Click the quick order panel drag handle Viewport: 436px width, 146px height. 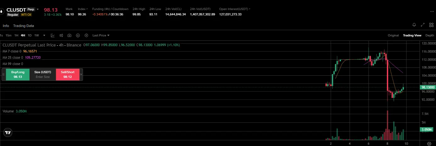tap(4, 74)
